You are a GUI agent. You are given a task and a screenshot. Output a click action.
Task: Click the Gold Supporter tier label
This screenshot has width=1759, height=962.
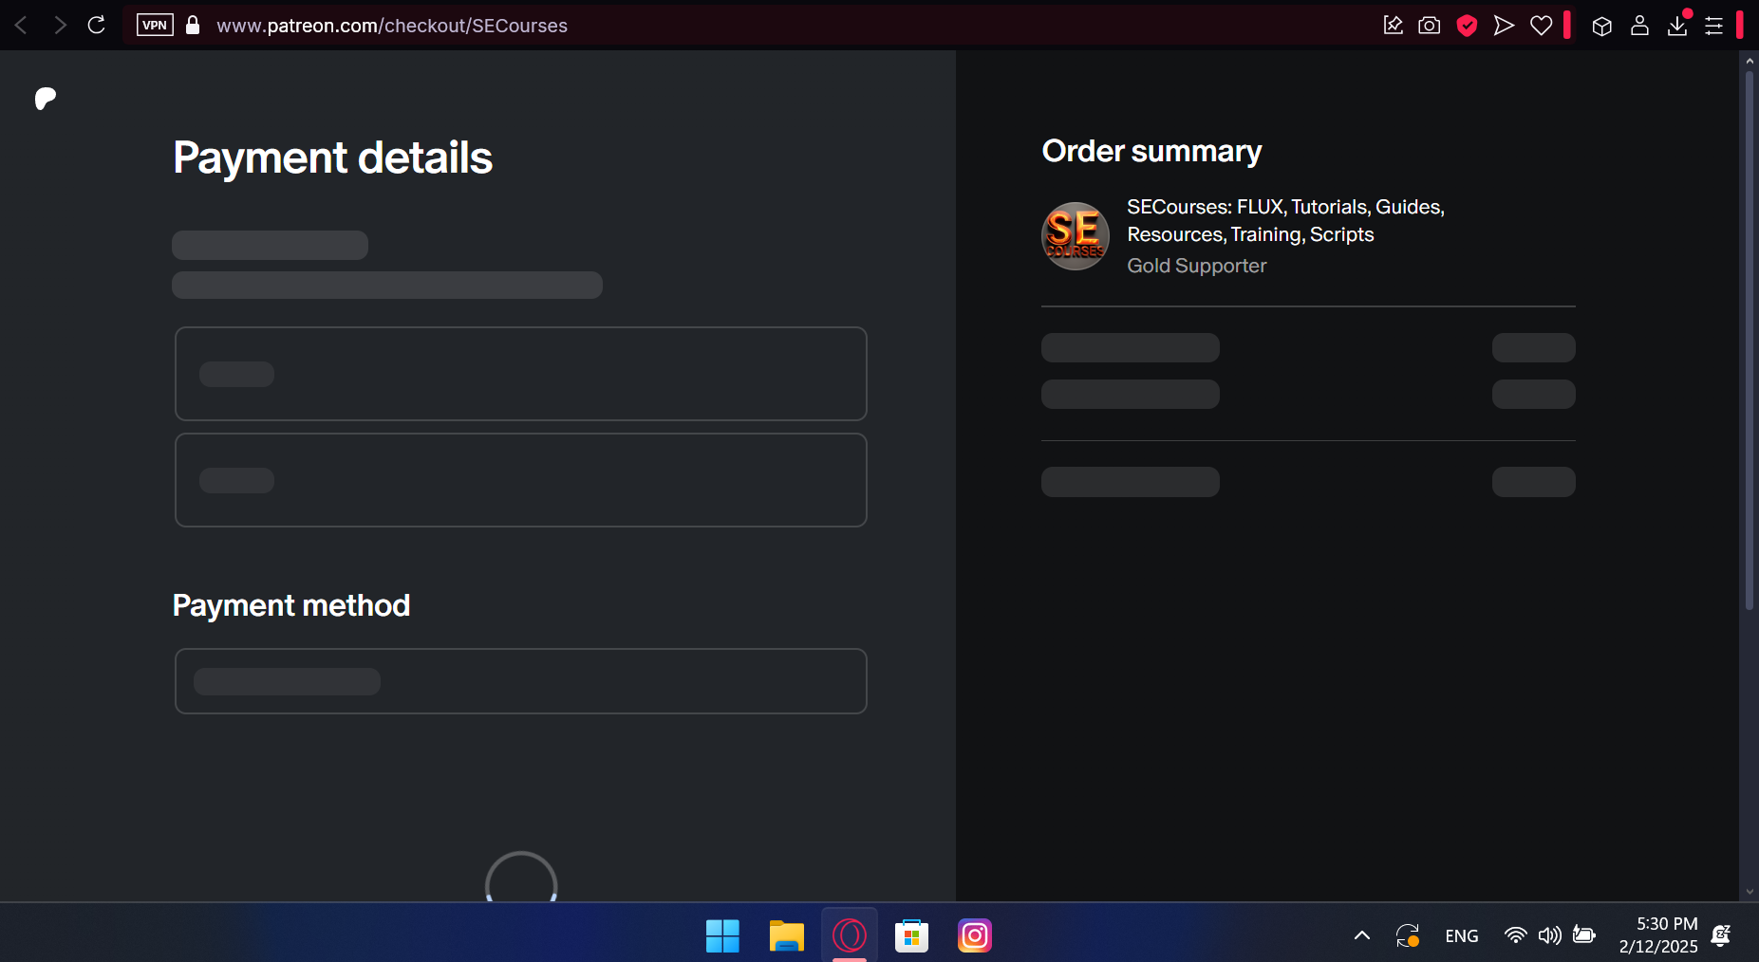pyautogui.click(x=1196, y=266)
